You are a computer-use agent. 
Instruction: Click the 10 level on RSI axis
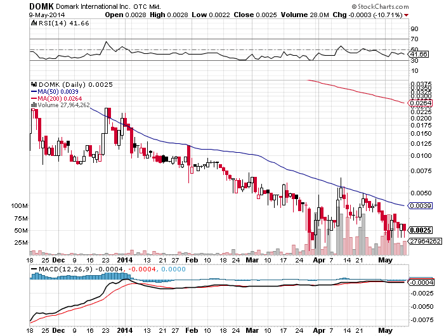tap(415, 71)
